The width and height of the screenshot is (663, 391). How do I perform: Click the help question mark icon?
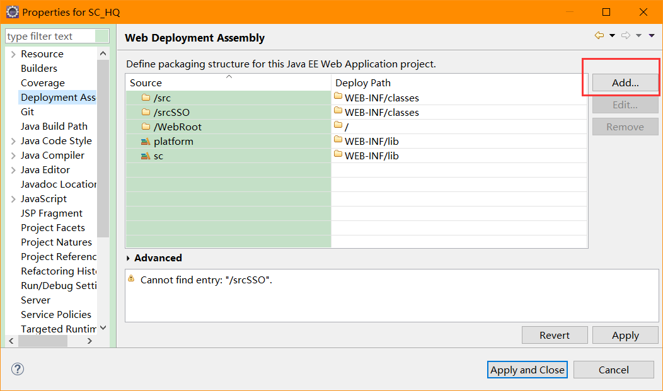(x=18, y=369)
